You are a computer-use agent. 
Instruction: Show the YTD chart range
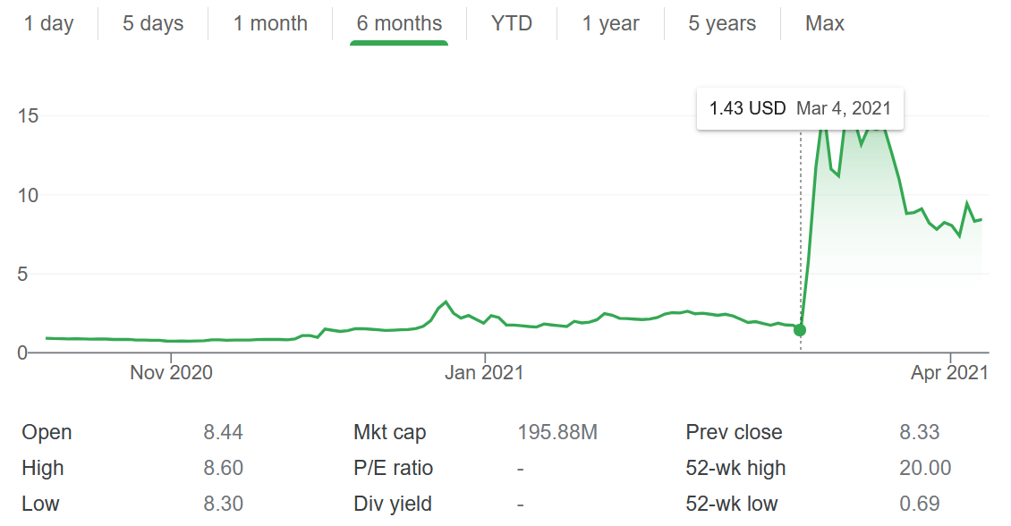[512, 23]
